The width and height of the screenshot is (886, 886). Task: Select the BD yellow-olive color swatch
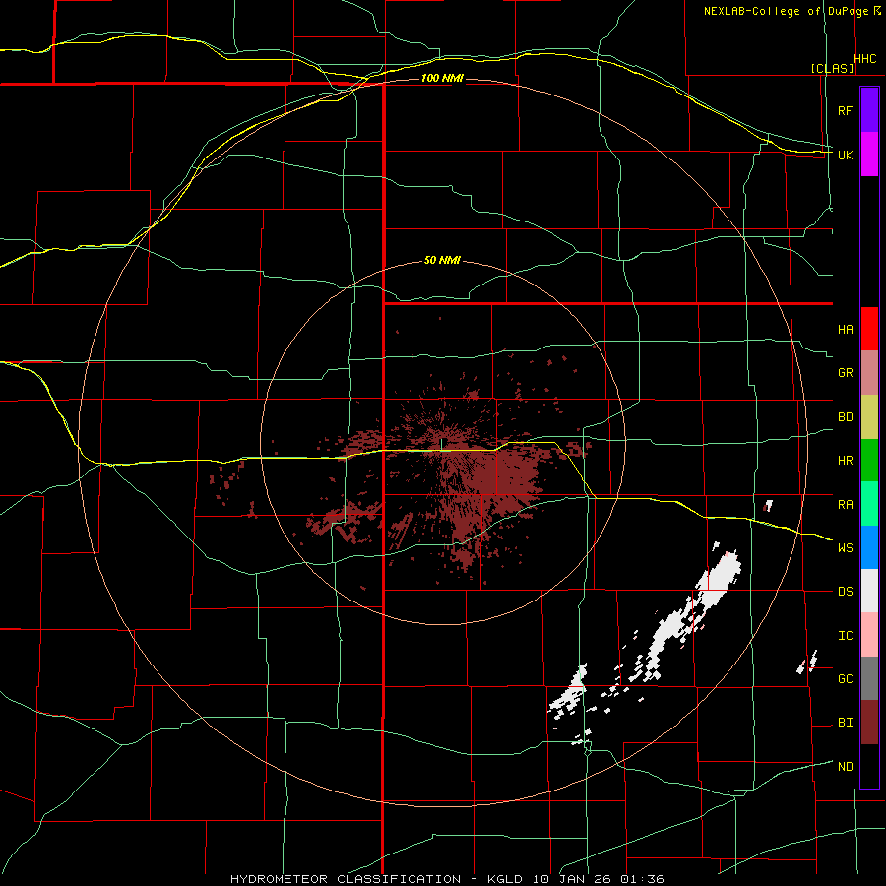click(x=869, y=417)
